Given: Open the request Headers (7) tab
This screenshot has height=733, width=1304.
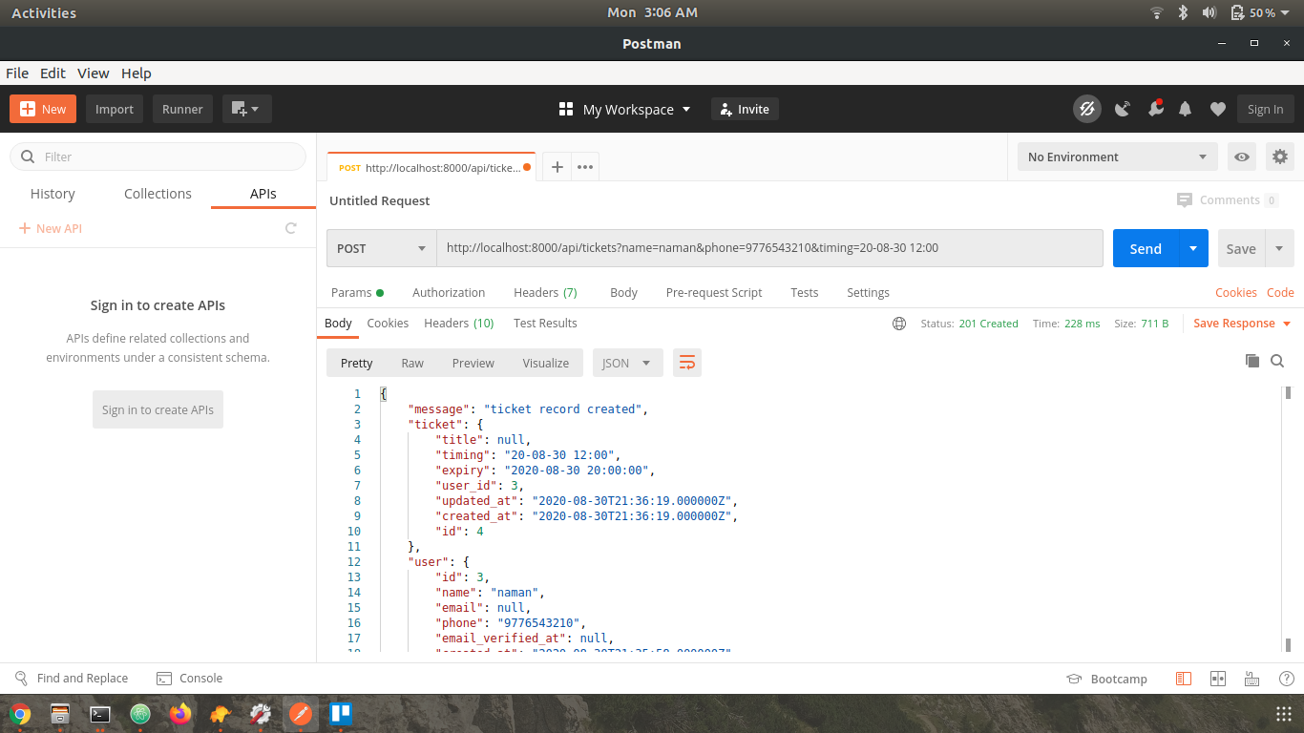Looking at the screenshot, I should click(x=545, y=293).
